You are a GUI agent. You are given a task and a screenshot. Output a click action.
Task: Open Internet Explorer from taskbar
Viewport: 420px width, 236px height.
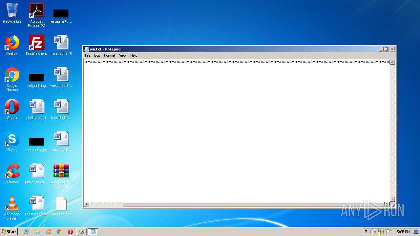pyautogui.click(x=26, y=232)
